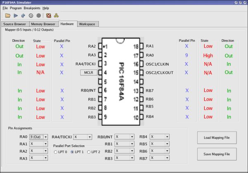Open the RB7 pin assignment combo box
Screen dimensions: 248x173
click(x=160, y=158)
